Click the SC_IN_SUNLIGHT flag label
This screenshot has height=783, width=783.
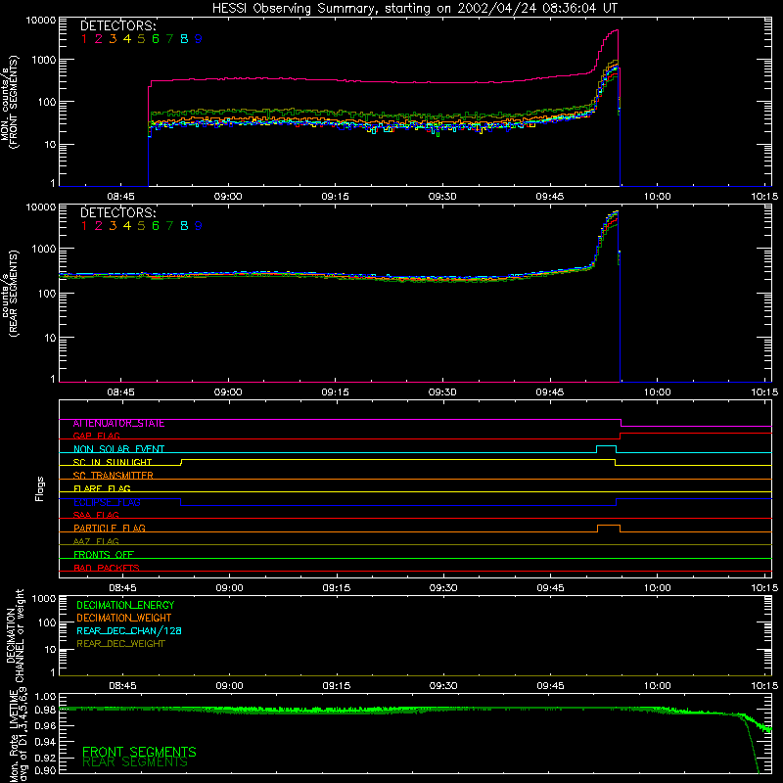coord(113,462)
